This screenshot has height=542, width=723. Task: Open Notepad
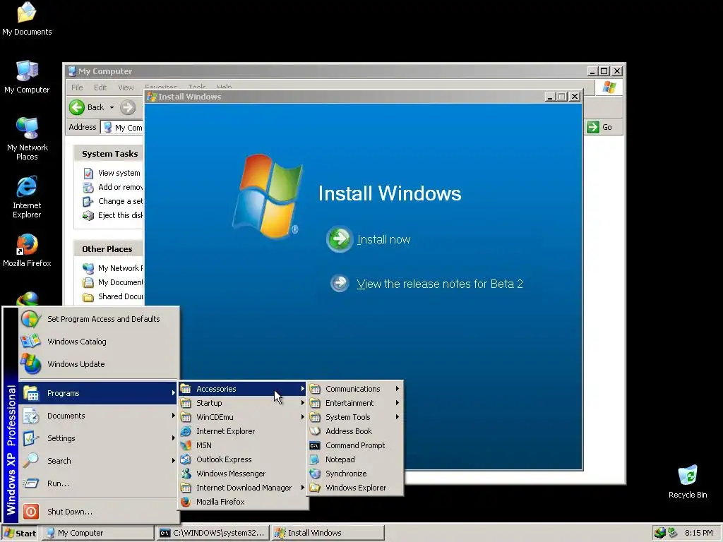point(355,459)
